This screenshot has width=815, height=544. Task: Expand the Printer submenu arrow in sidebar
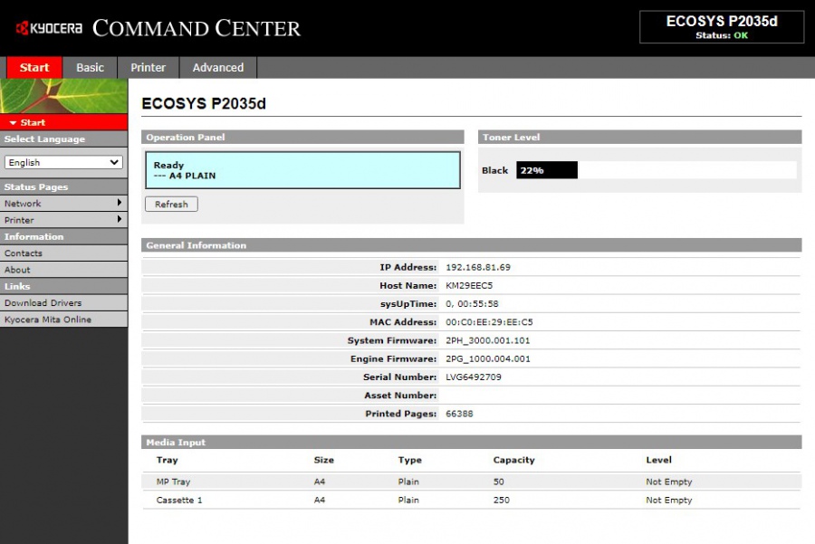pos(120,219)
